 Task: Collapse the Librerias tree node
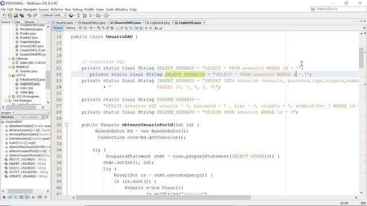tap(10, 58)
